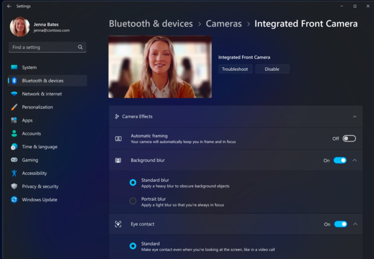This screenshot has height=259, width=374.
Task: Turn off the Background blur toggle
Action: [x=340, y=161]
